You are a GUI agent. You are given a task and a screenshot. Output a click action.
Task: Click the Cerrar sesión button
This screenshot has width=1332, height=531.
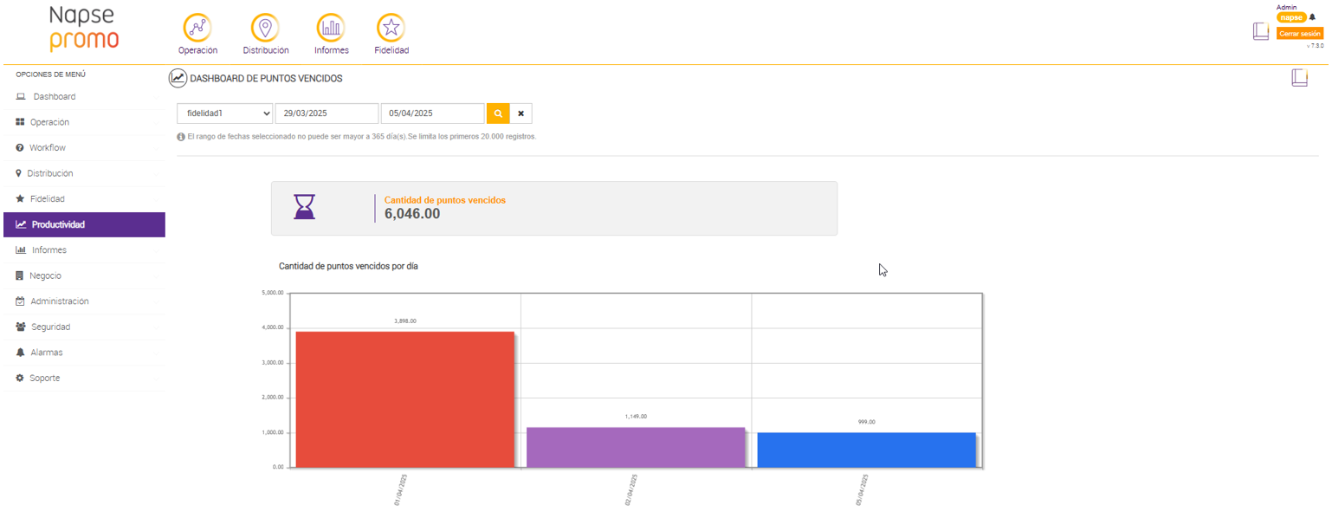click(x=1300, y=33)
